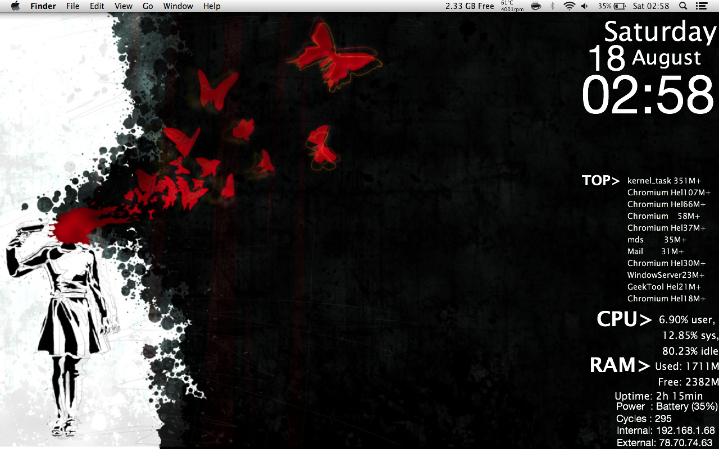The width and height of the screenshot is (719, 449).
Task: Click the 'TOP>' heading
Action: pyautogui.click(x=601, y=181)
